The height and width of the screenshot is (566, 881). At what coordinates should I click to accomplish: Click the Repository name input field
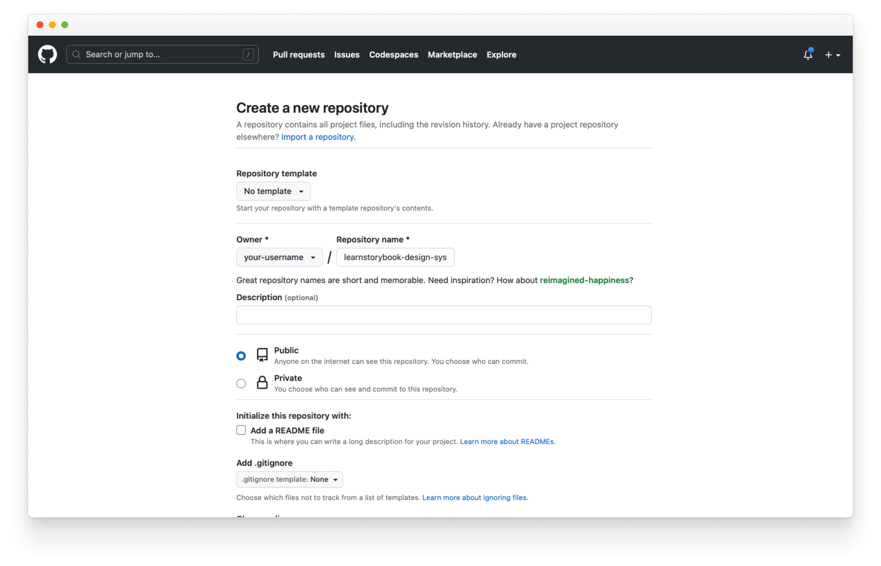[394, 257]
